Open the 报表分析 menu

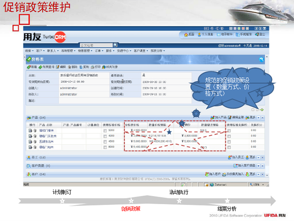click(x=157, y=51)
